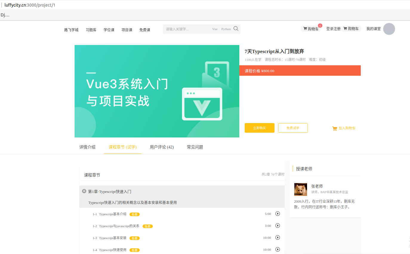The height and width of the screenshot is (254, 410).
Task: Click the 授课老师 panel heading
Action: tap(304, 169)
